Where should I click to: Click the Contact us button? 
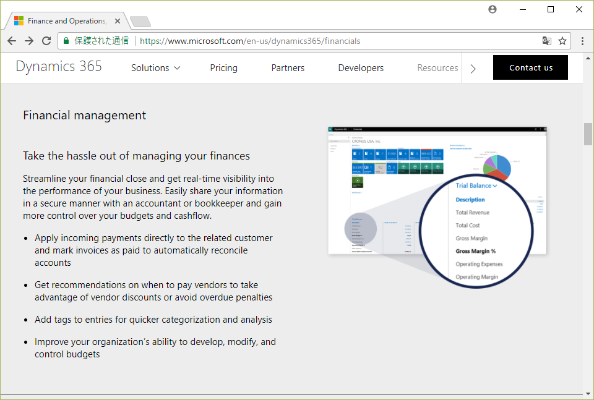click(530, 67)
